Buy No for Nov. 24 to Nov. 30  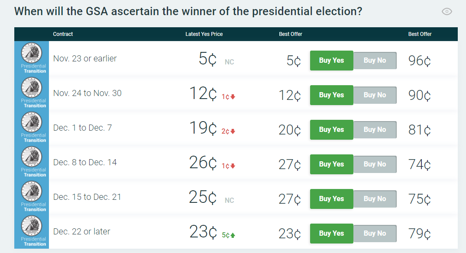375,95
